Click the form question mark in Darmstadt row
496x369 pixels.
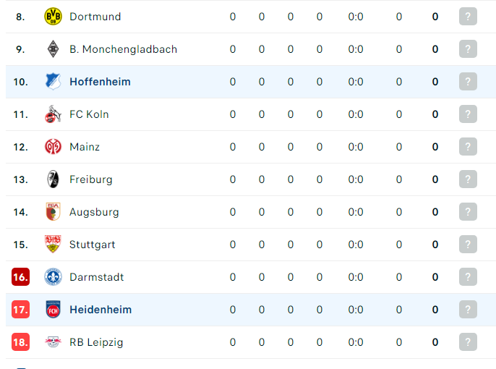point(468,277)
